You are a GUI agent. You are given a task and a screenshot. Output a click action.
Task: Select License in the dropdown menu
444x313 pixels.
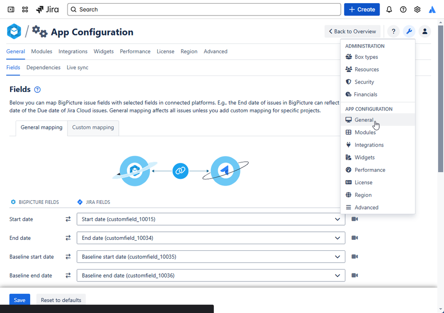pos(378,182)
